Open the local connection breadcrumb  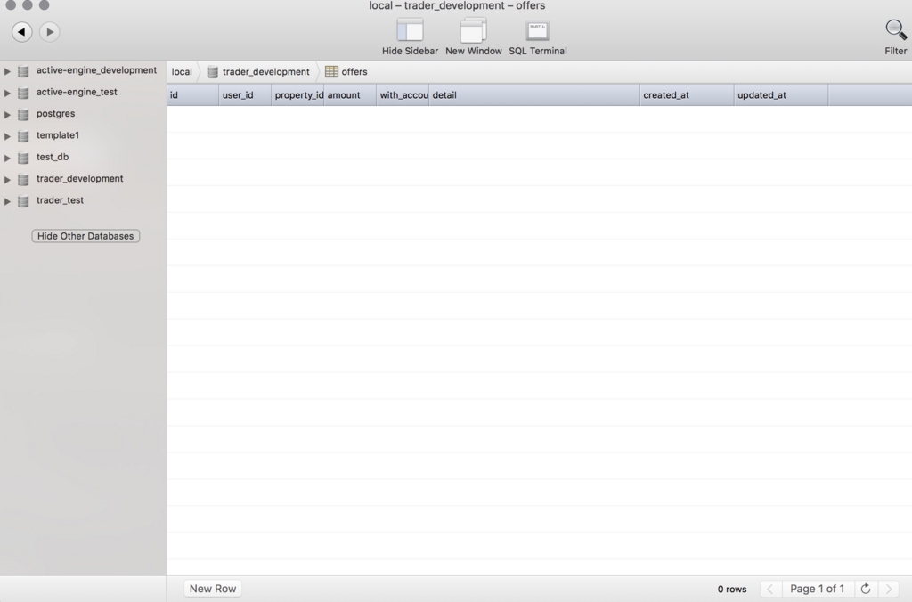[x=182, y=71]
